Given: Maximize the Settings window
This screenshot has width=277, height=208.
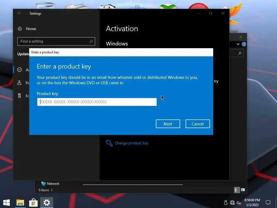Looking at the screenshot, I should [210, 13].
